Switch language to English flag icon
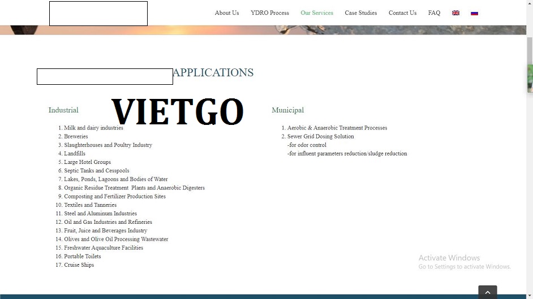Viewport: 533px width, 299px height. (455, 13)
